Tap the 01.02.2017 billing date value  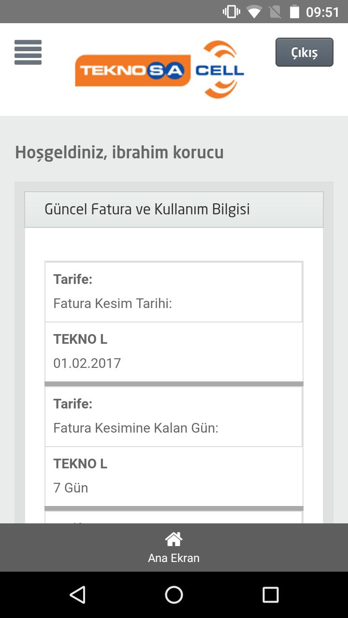point(87,363)
